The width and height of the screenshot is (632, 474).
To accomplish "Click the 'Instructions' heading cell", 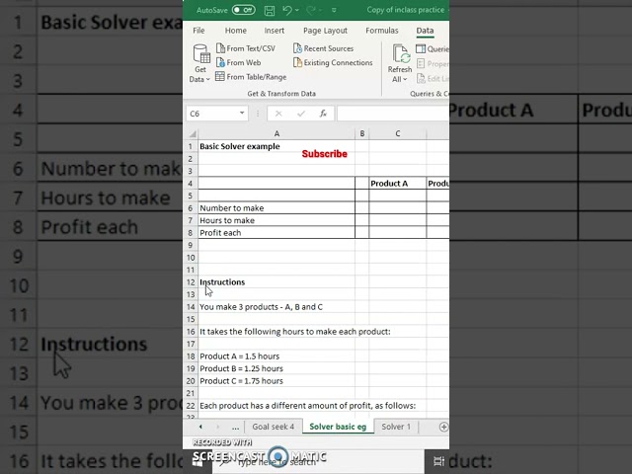I will pyautogui.click(x=276, y=282).
